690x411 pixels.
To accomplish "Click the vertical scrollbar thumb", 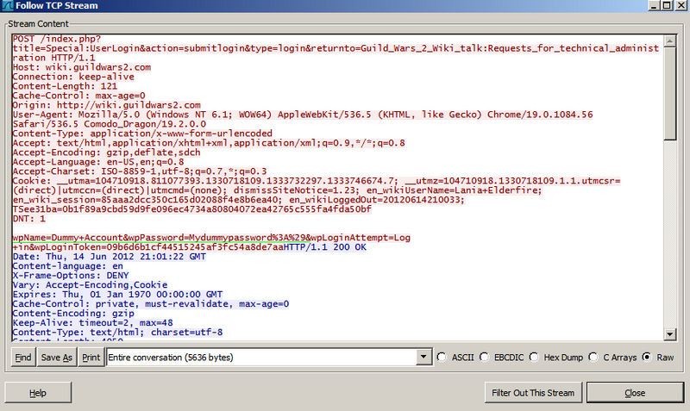I will click(x=670, y=94).
